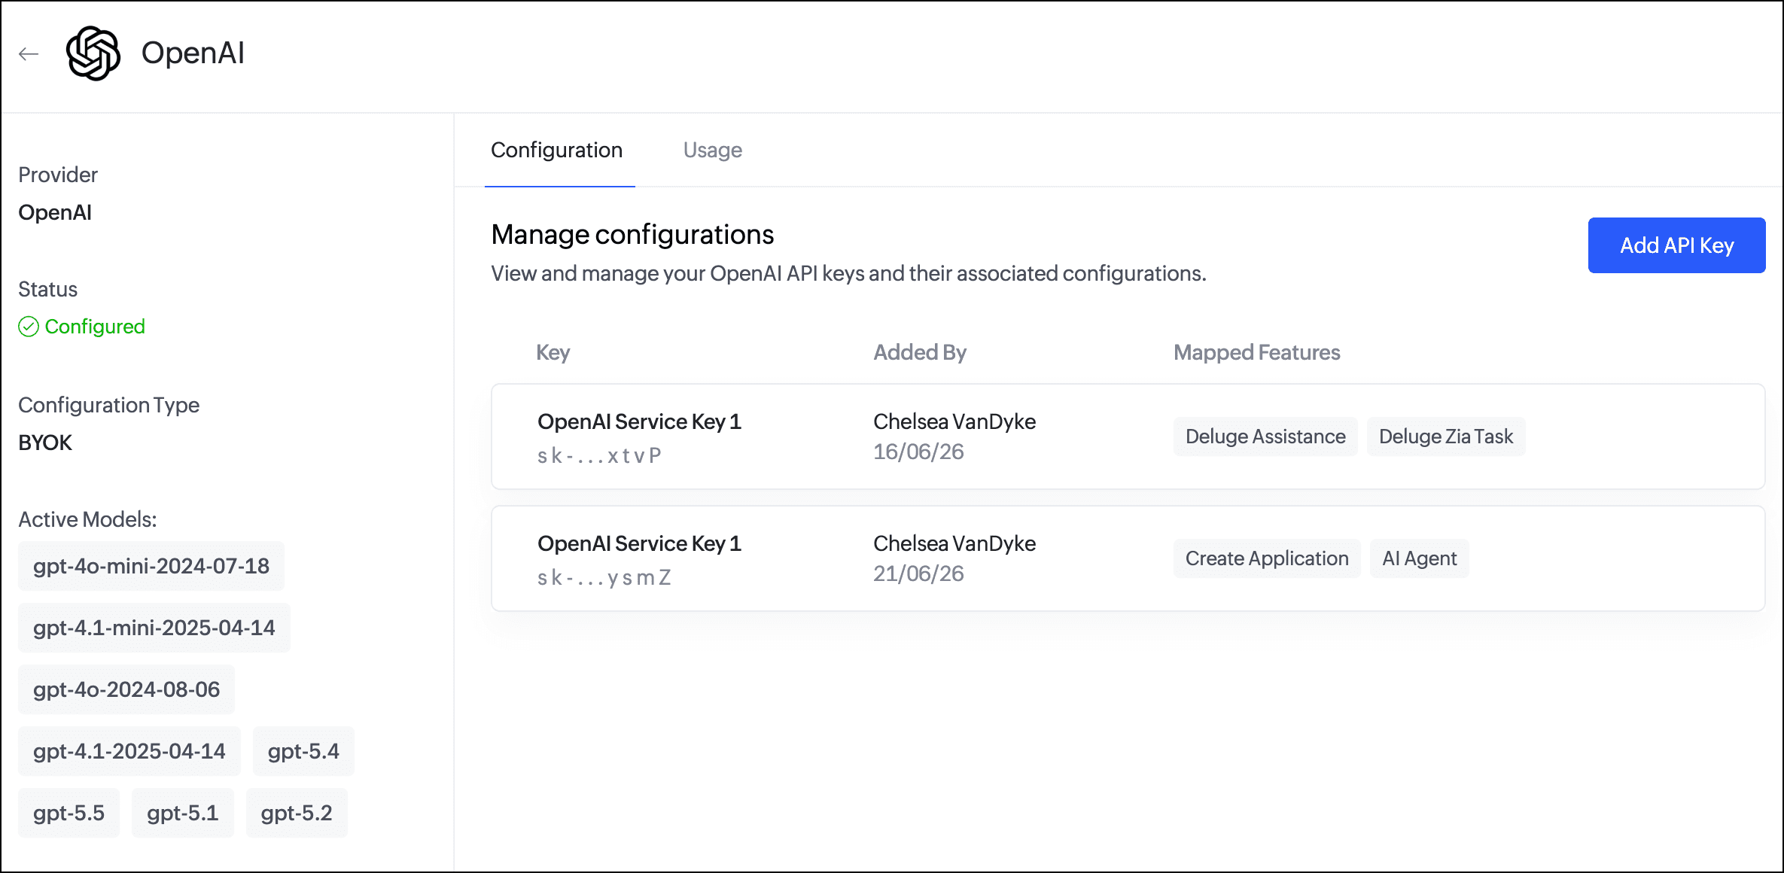Screen dimensions: 1784x873
Task: Click OpenAI Service Key 1 added 16/06/26
Action: click(639, 421)
